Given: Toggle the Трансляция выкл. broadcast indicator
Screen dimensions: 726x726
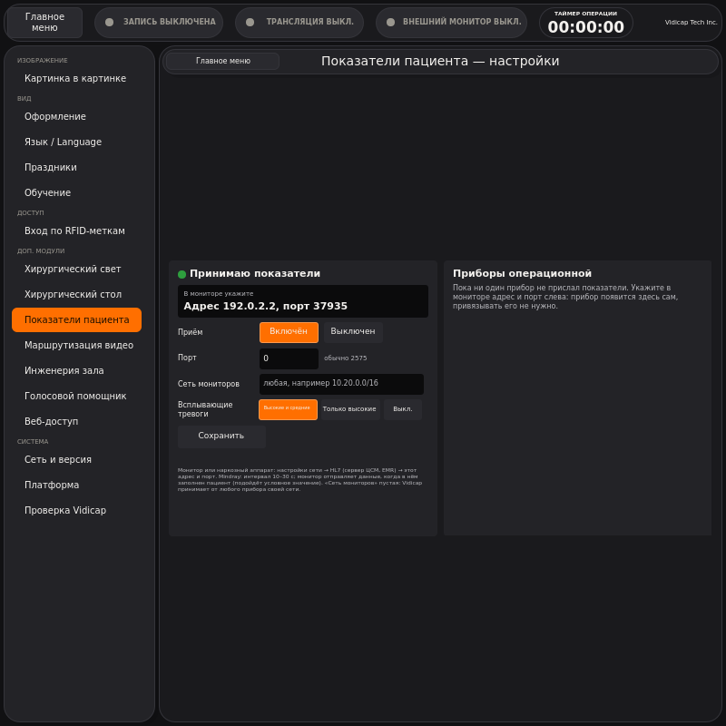Looking at the screenshot, I should (x=299, y=22).
